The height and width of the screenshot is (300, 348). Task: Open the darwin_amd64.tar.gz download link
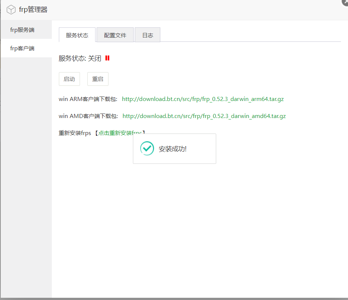(x=204, y=116)
